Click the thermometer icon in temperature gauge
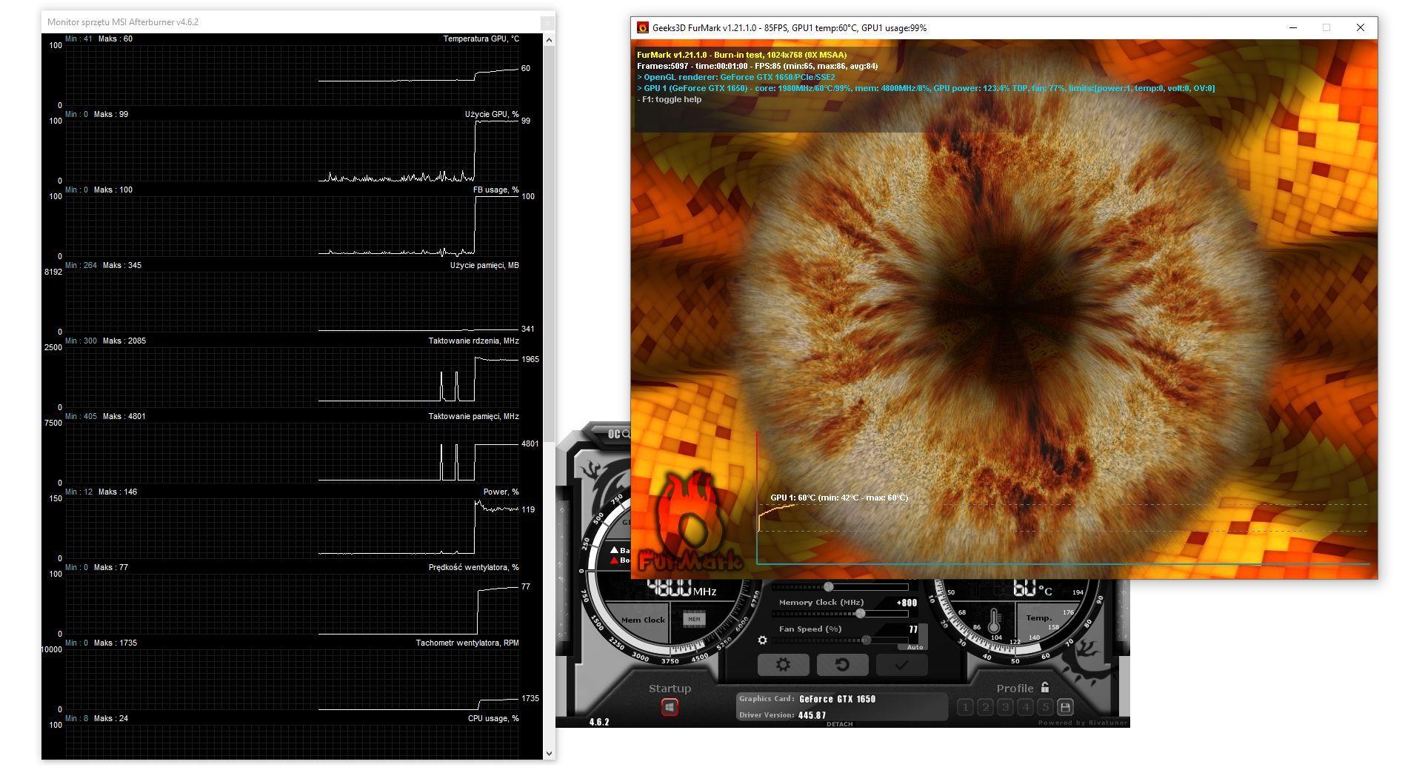 click(994, 620)
